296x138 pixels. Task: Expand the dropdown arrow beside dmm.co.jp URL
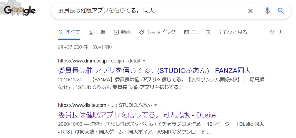pos(144,61)
